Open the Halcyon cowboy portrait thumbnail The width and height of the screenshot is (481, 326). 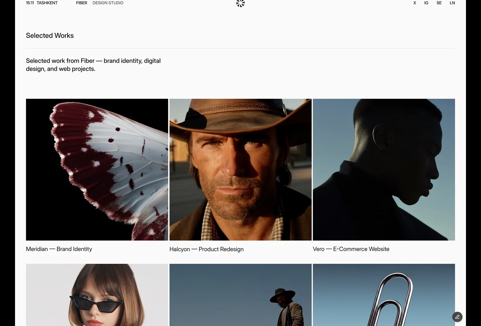tap(240, 170)
